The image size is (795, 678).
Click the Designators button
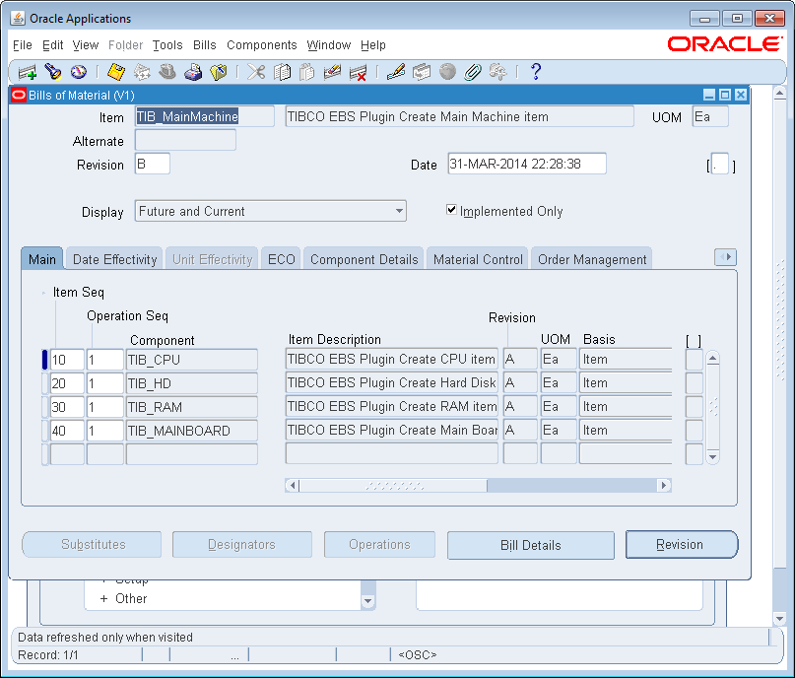pyautogui.click(x=241, y=545)
